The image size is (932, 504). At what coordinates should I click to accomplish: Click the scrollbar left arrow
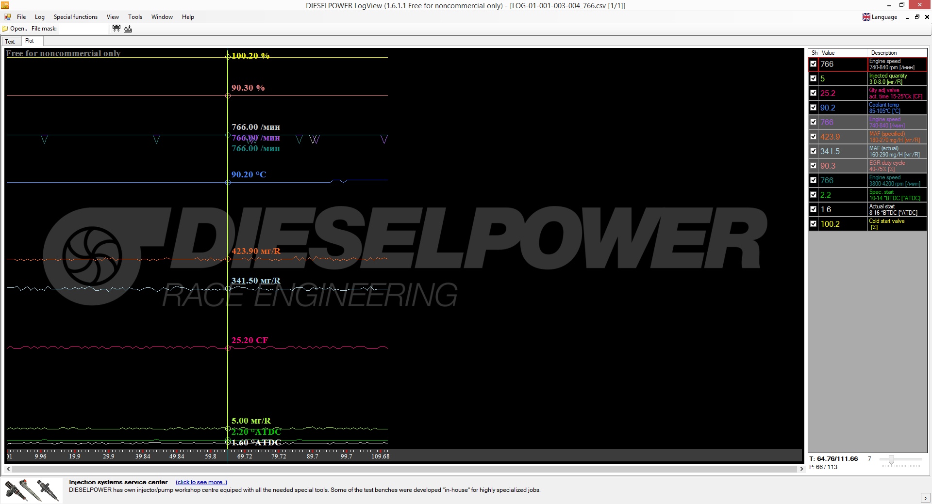pos(8,469)
